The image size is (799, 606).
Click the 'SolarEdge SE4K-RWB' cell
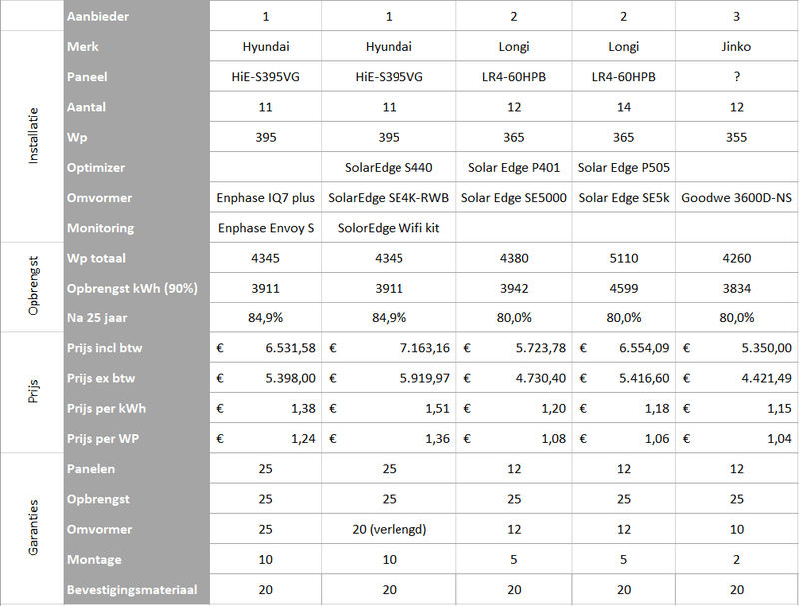point(389,197)
